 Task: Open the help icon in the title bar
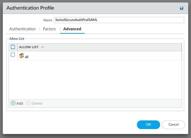pyautogui.click(x=181, y=8)
